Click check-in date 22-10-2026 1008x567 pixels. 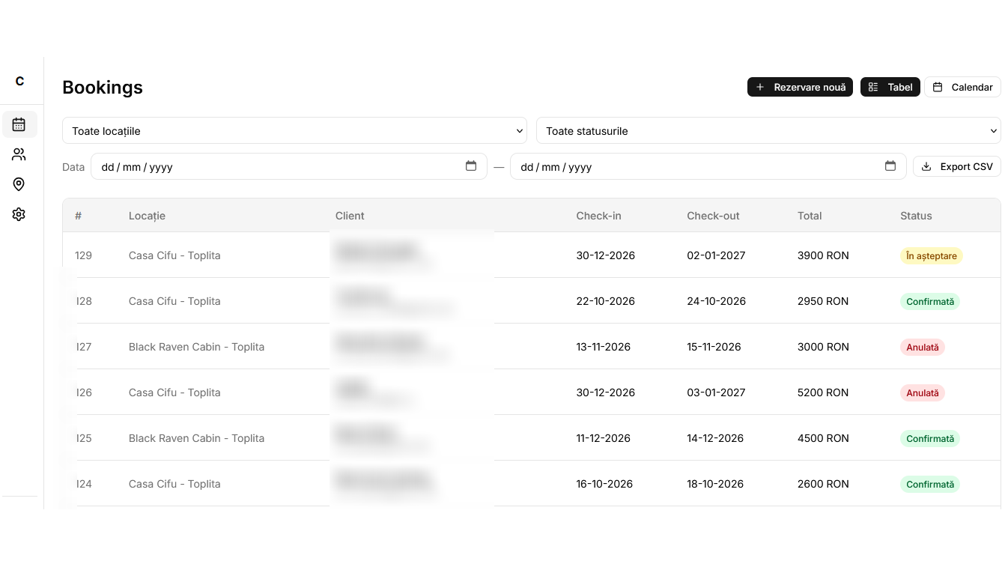coord(605,301)
